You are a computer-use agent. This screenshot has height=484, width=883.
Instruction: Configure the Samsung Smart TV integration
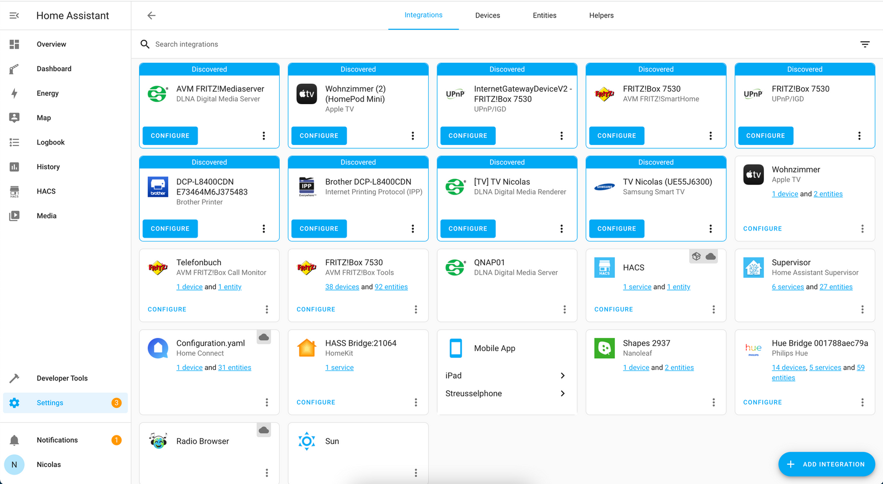point(616,229)
